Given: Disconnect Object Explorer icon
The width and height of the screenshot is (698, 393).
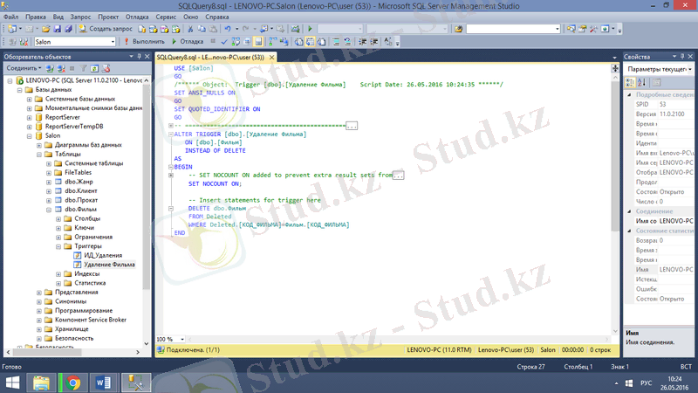Looking at the screenshot, I should coord(61,69).
